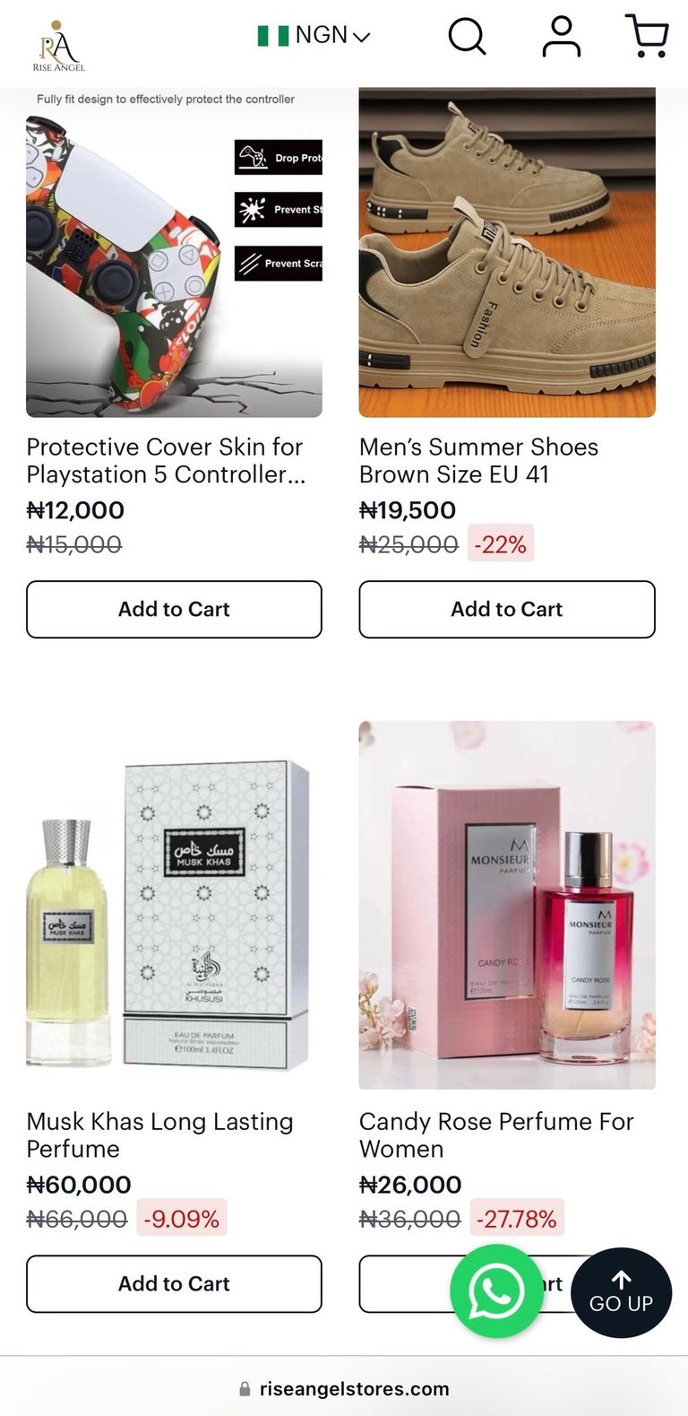Add Playstation 5 Controller cover to cart
This screenshot has height=1416, width=688.
coord(174,610)
